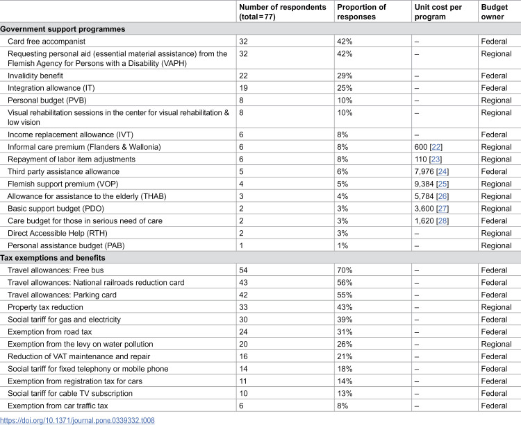The width and height of the screenshot is (521, 425).
Task: Select the 'Travel allowances: Free bus' row label
Action: point(56,270)
